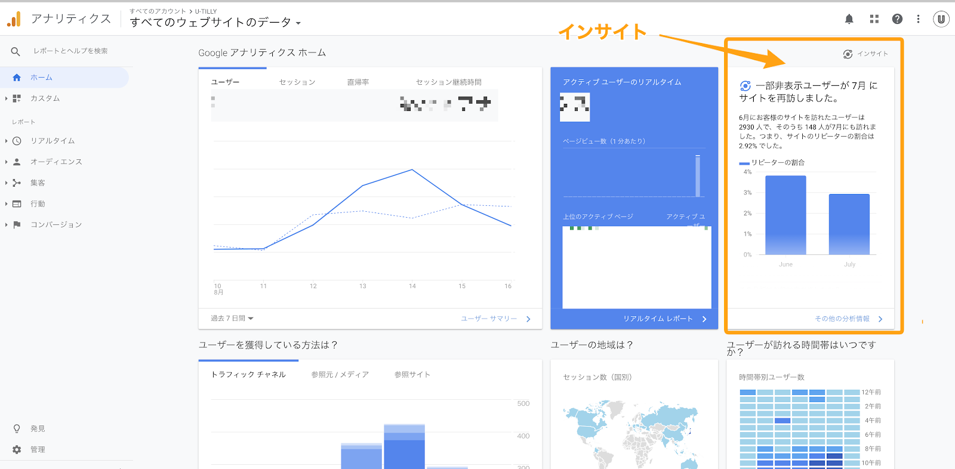Open the 過去 7 日間 date range dropdown
The width and height of the screenshot is (955, 469).
pos(232,319)
